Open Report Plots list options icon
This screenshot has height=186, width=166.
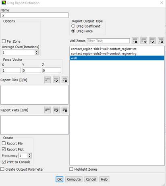click(48, 110)
